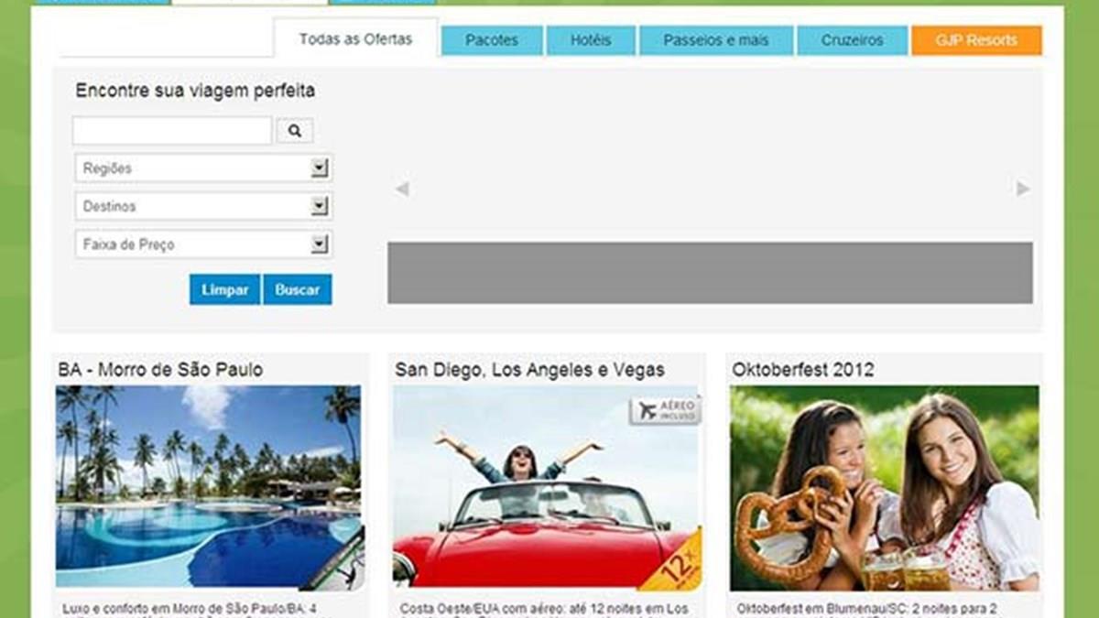Open the Oktoberfest 2012 offer image
The width and height of the screenshot is (1099, 618).
(x=885, y=488)
